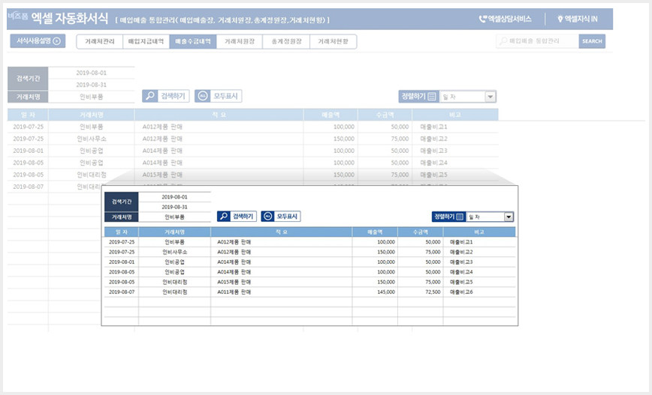Image resolution: width=652 pixels, height=395 pixels.
Task: Open the 일 자 combo box in enlarged panel
Action: pos(490,217)
